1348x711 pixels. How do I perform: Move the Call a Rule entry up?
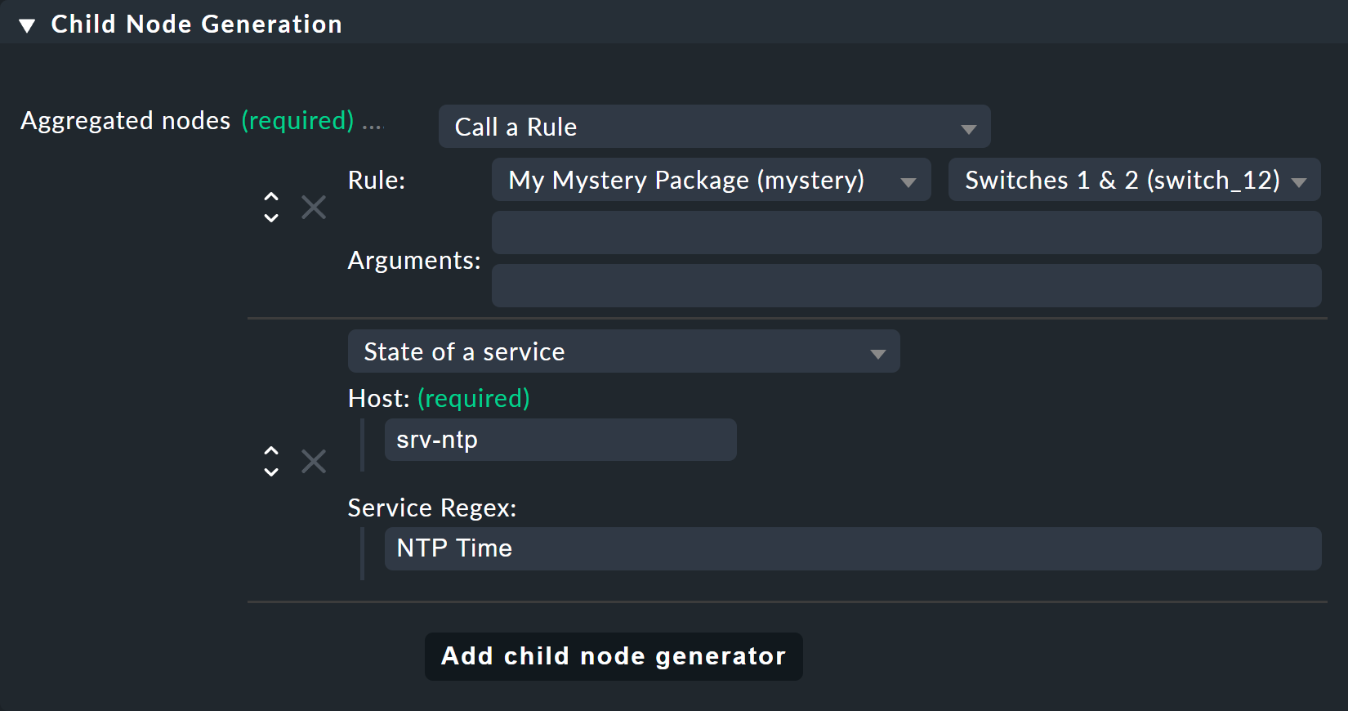(271, 197)
